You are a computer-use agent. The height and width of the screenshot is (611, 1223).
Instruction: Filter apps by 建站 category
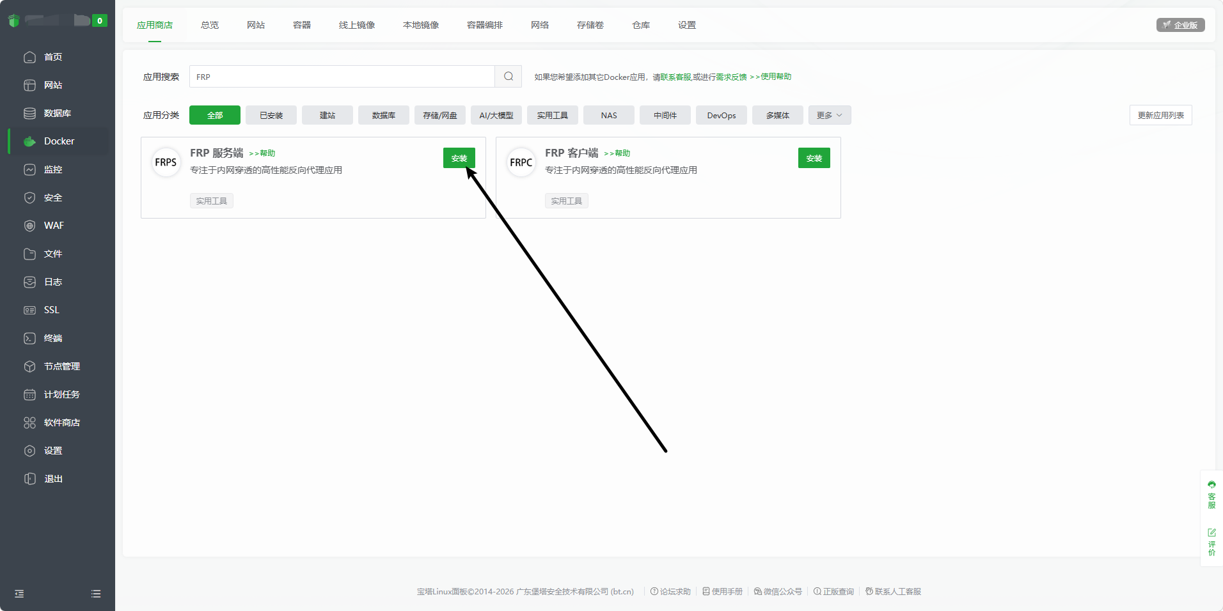click(x=327, y=115)
